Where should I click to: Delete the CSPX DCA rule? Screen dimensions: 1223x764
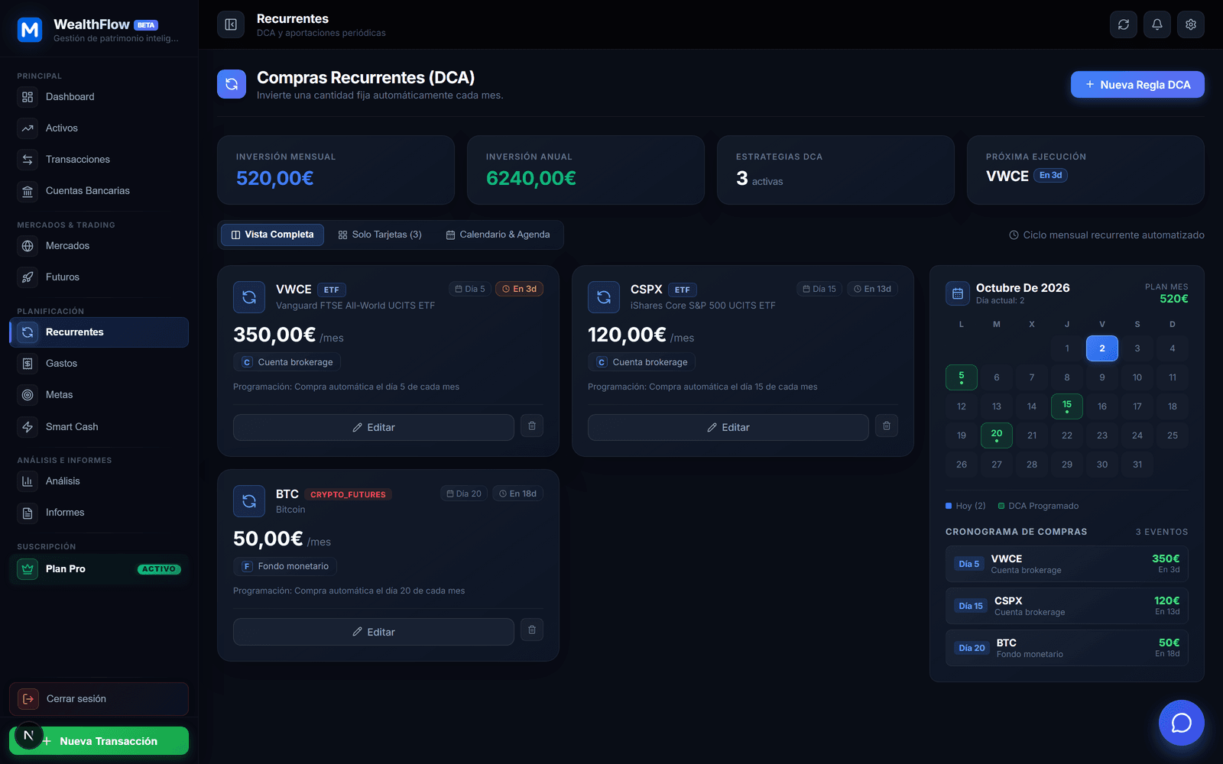click(887, 426)
